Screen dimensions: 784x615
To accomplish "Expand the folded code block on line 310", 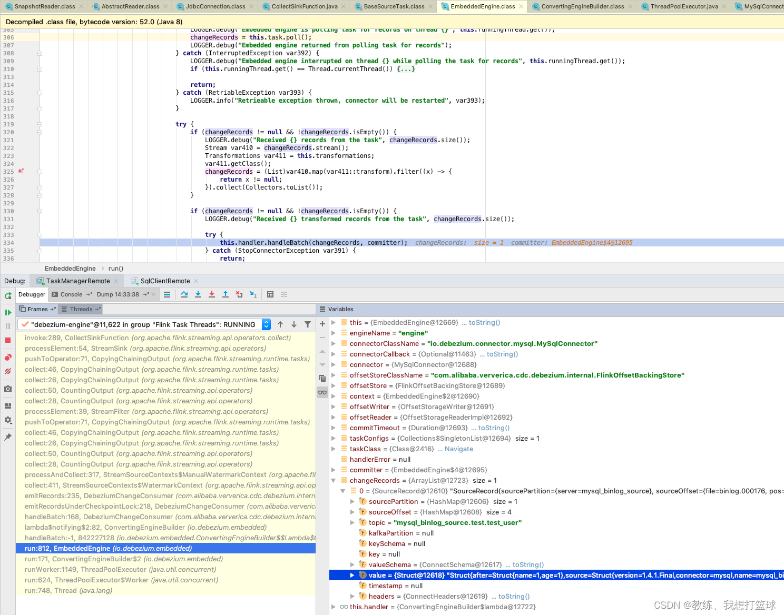I will tap(406, 69).
